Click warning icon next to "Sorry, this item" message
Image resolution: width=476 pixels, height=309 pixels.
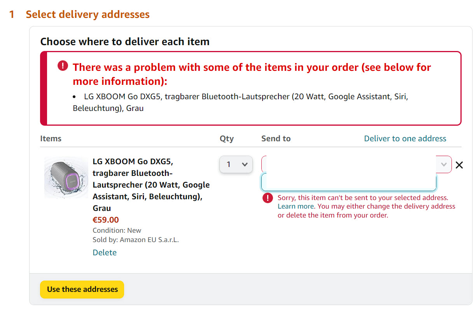268,198
